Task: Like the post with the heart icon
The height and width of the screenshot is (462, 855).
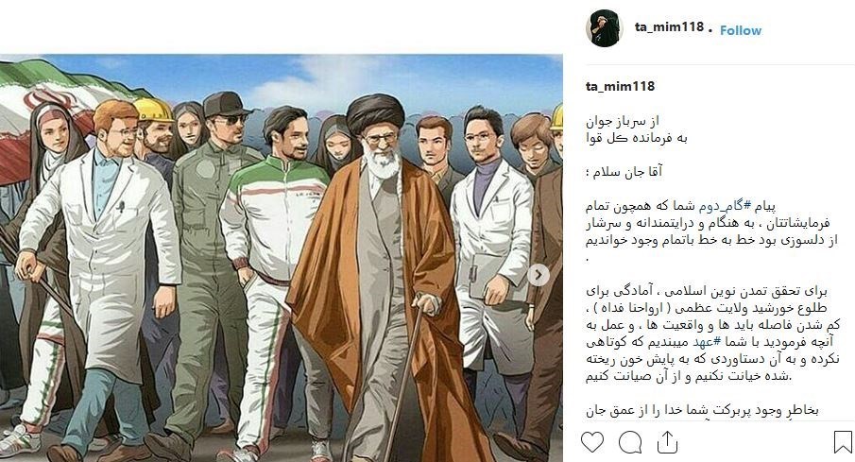Action: [x=592, y=442]
